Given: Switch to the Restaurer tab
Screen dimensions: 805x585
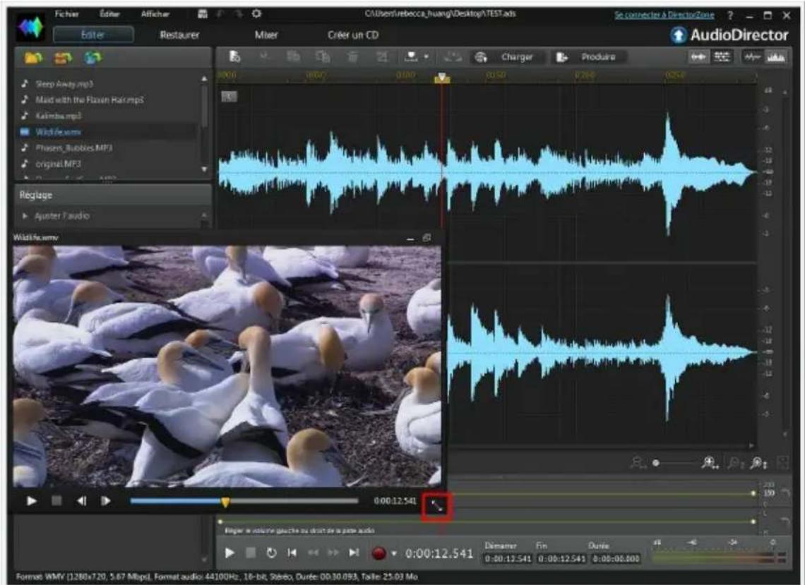Looking at the screenshot, I should (179, 35).
